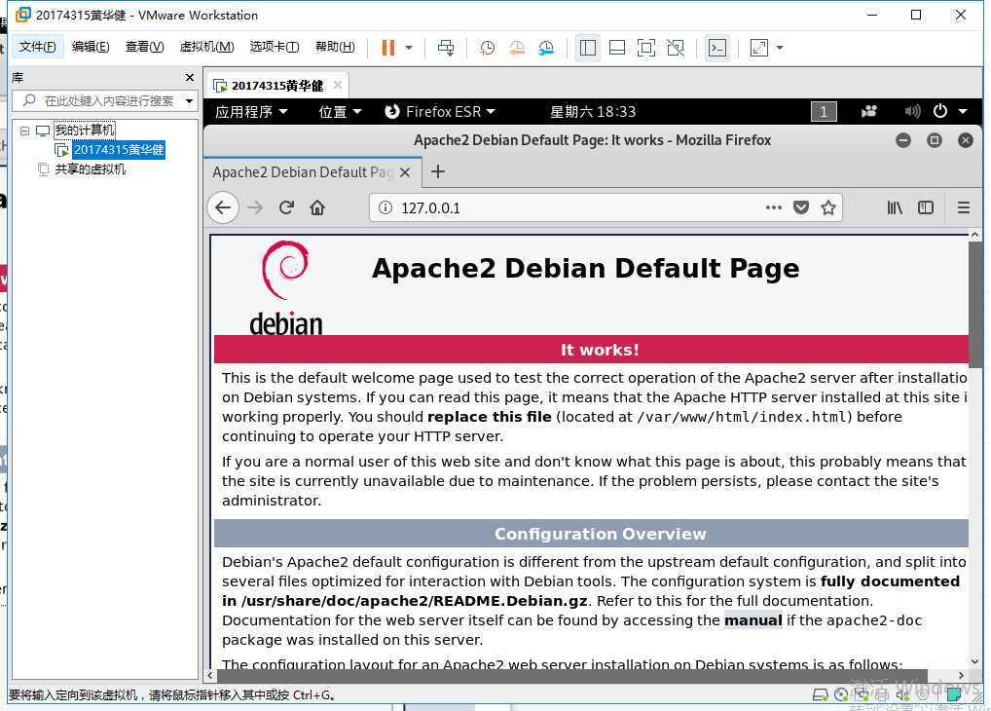Click the Save to Pocket icon
The image size is (991, 711).
[801, 207]
